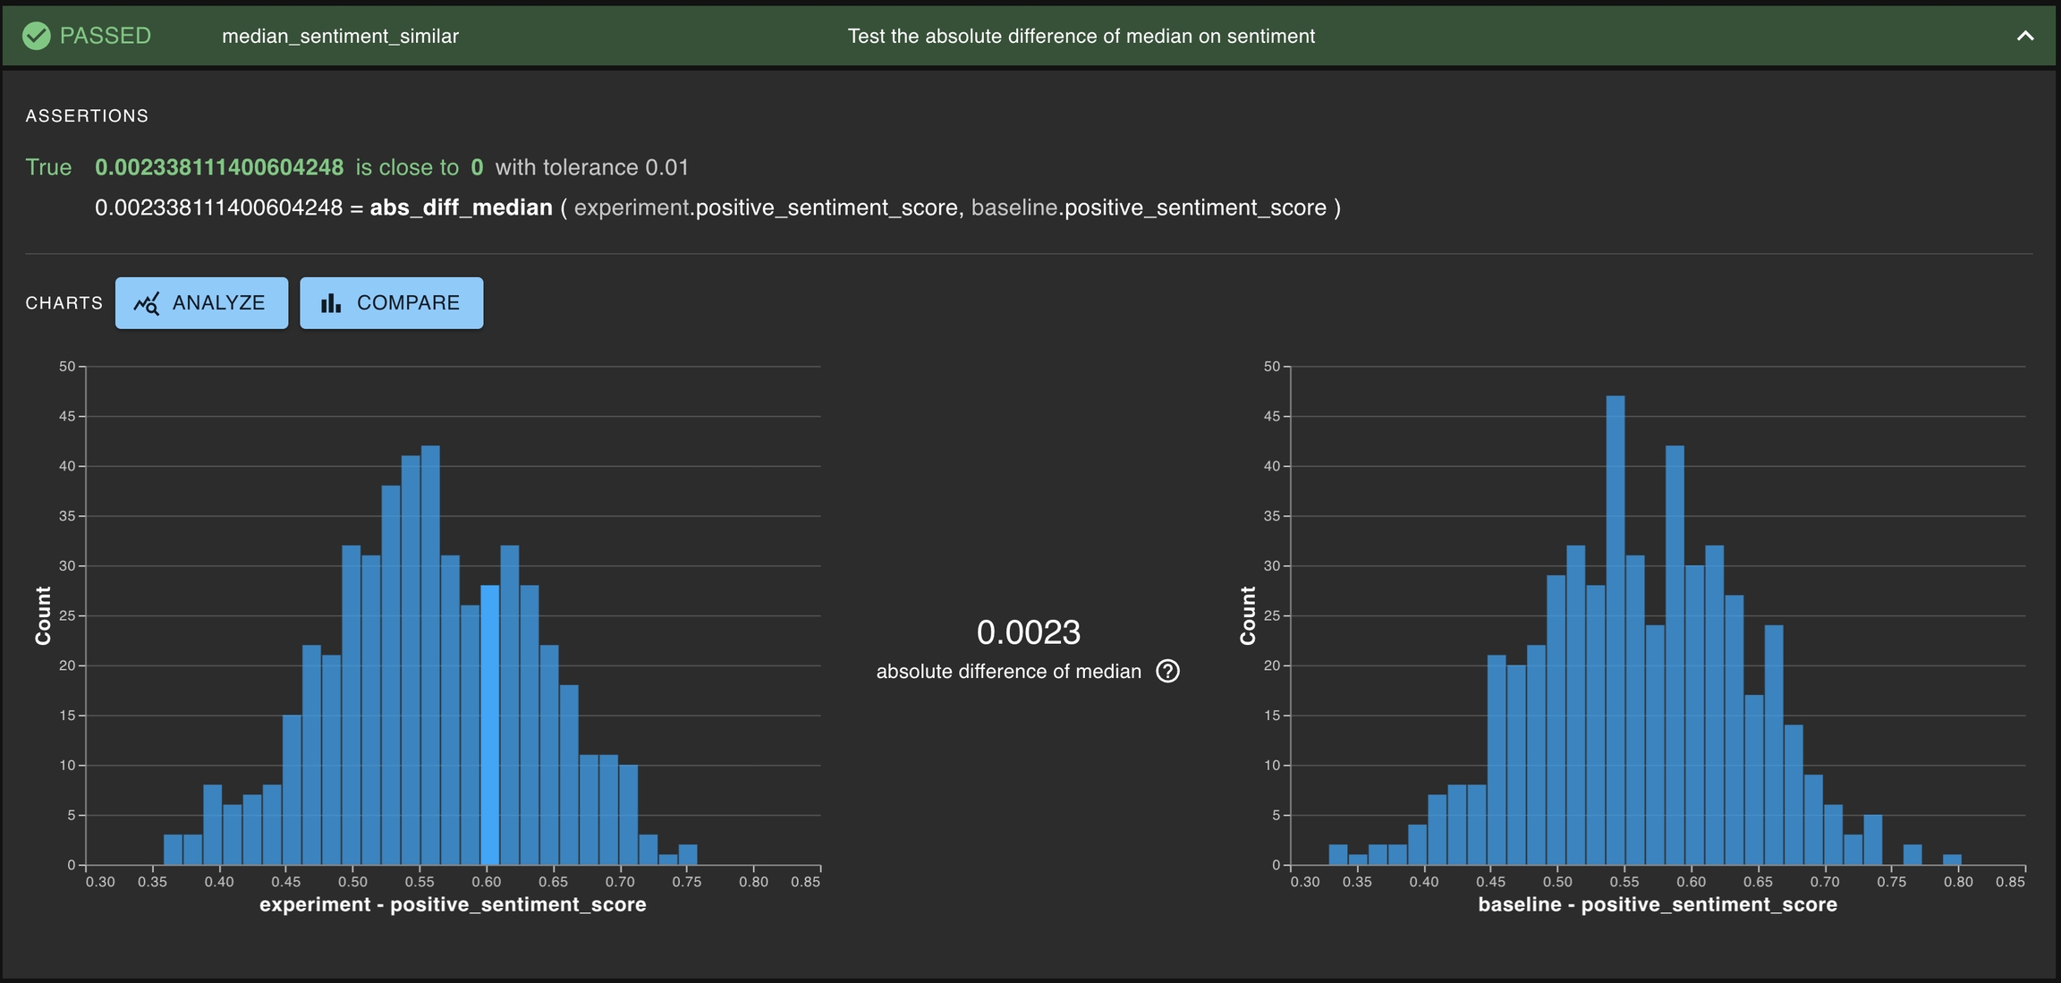Click the 0.0023 median difference value
The width and height of the screenshot is (2061, 983).
1028,632
